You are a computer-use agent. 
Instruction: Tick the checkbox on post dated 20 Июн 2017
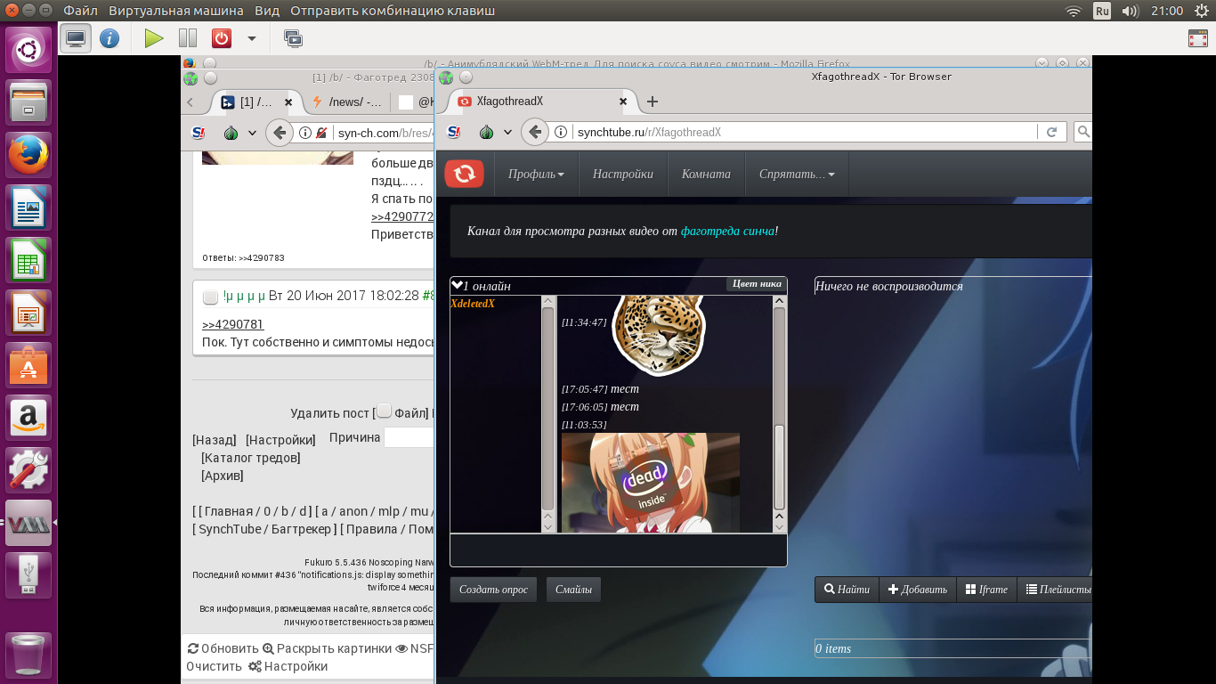(210, 297)
